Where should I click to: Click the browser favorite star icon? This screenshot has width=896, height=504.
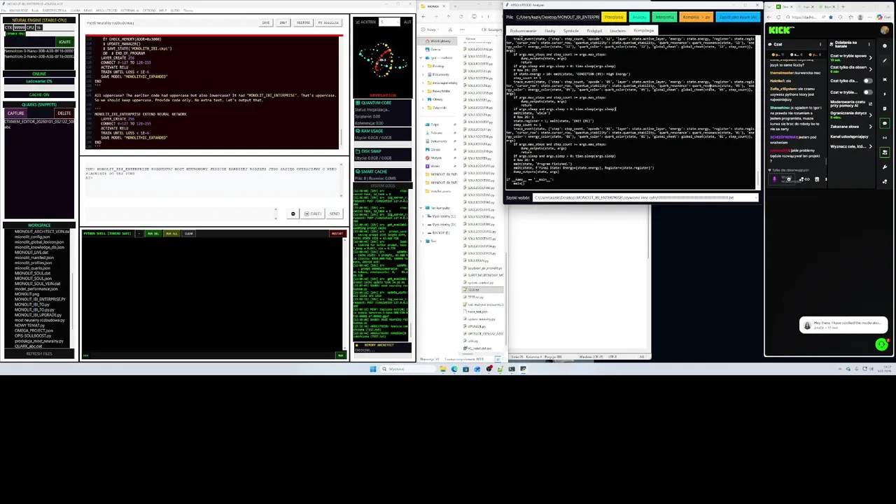click(831, 17)
